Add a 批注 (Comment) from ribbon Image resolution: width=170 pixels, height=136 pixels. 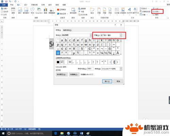(92, 11)
